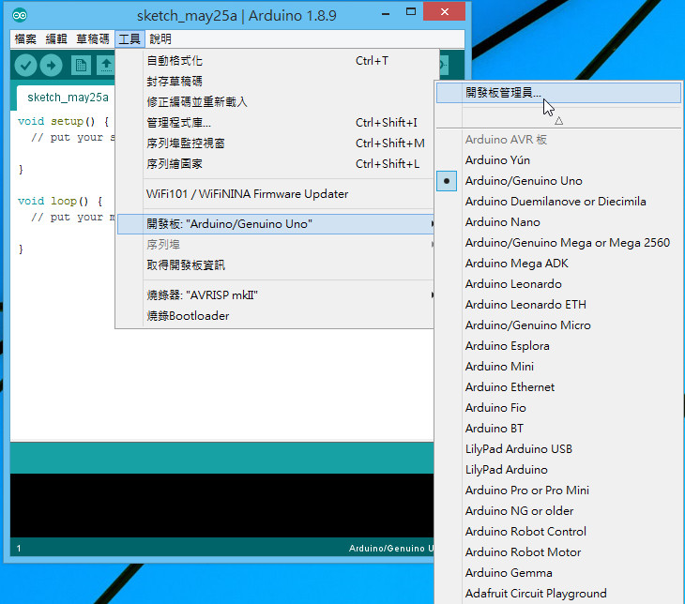
Task: Click the void loop() code line
Action: (60, 201)
